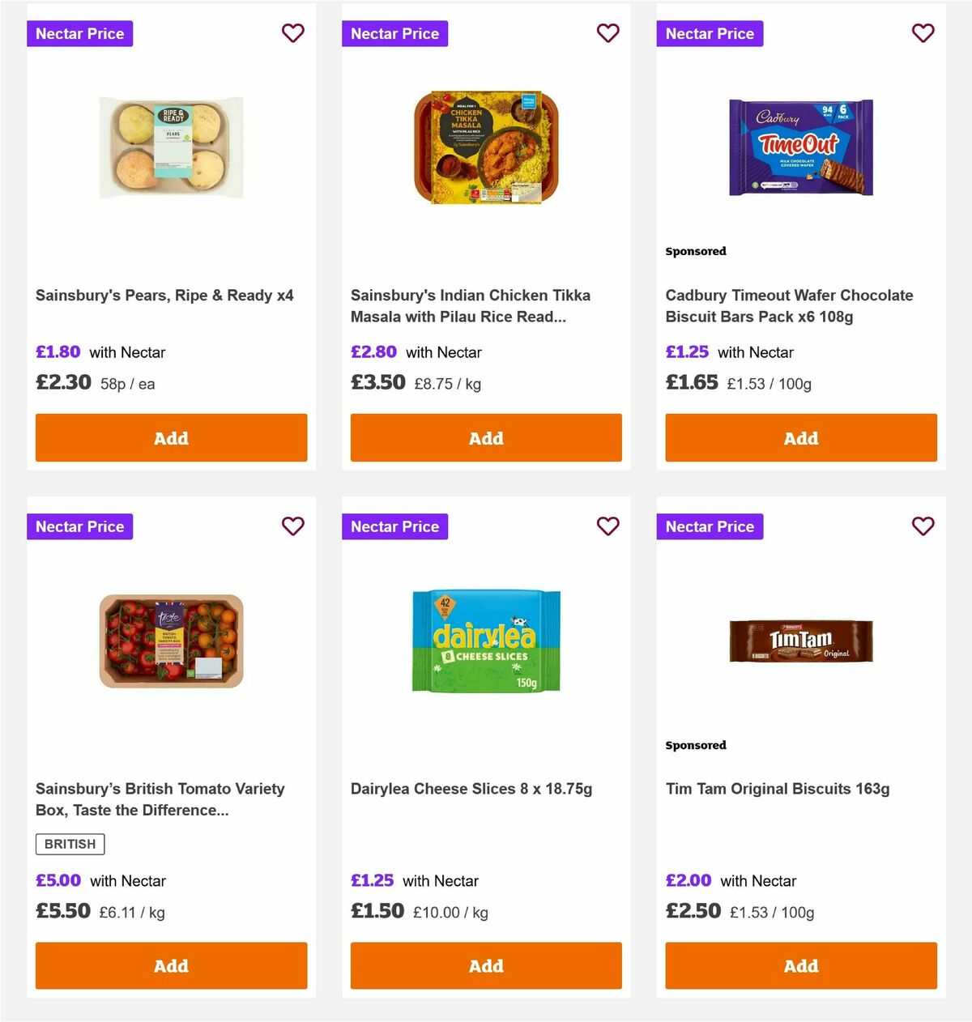Screen dimensions: 972x1022
Task: Add Sainsbury's Pears to the basket
Action: pyautogui.click(x=171, y=437)
